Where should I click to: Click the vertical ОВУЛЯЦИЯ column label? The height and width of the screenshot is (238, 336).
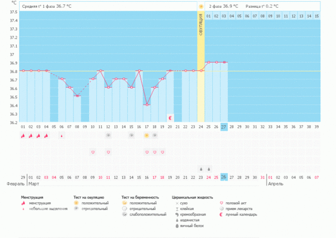point(201,25)
